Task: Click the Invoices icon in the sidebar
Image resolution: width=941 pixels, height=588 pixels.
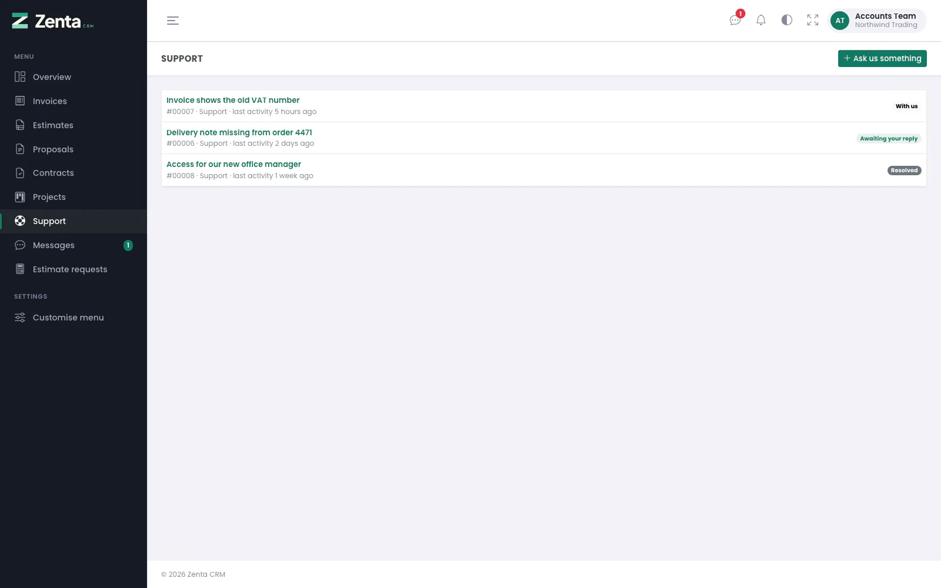Action: pos(20,101)
